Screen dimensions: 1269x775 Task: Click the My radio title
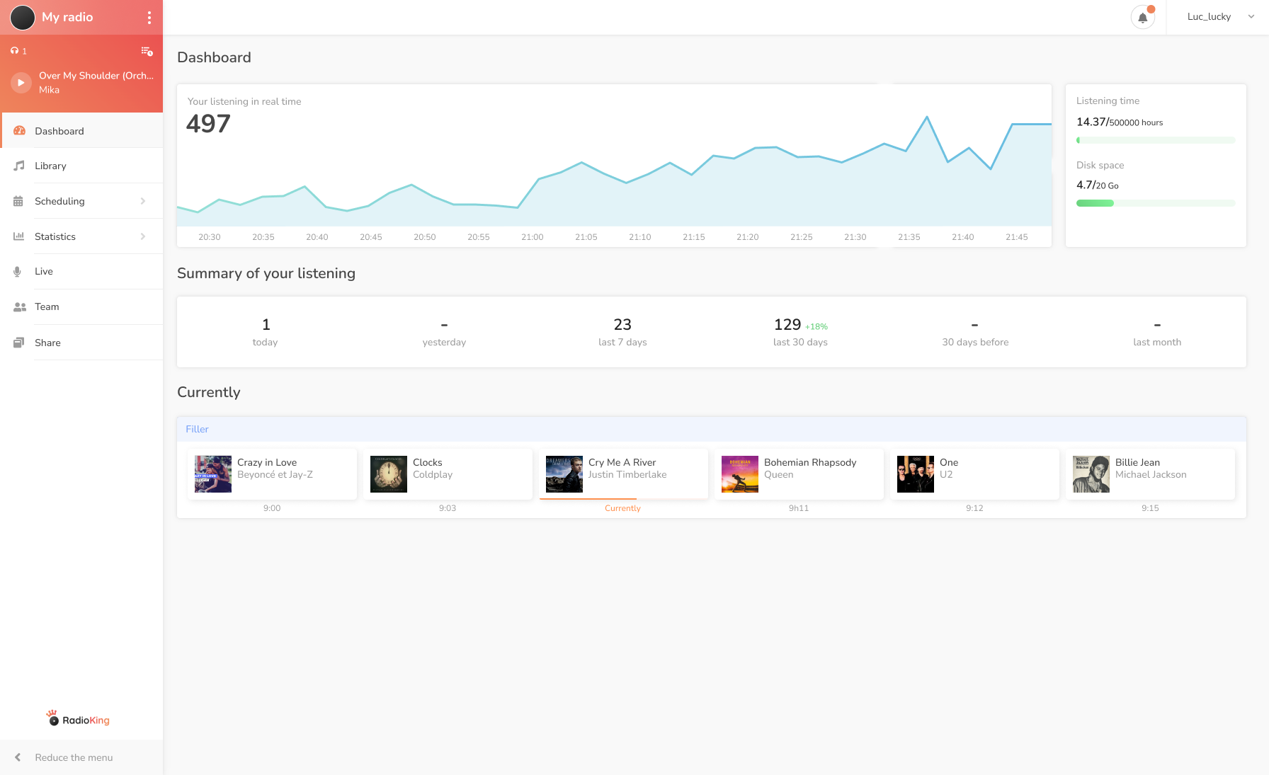tap(67, 17)
